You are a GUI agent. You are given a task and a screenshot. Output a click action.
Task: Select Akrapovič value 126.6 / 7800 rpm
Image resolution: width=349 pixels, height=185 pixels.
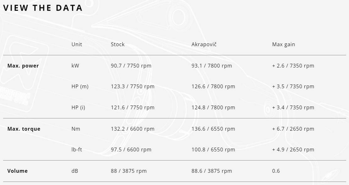tap(213, 86)
